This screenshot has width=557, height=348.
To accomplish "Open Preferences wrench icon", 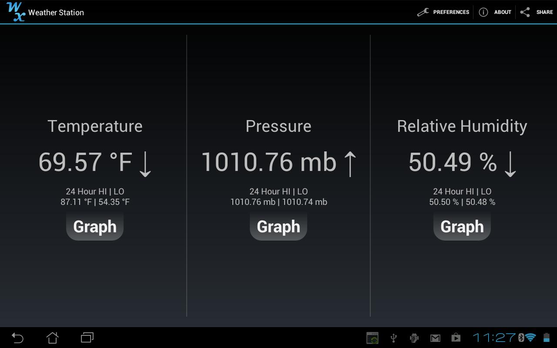I will (x=423, y=12).
